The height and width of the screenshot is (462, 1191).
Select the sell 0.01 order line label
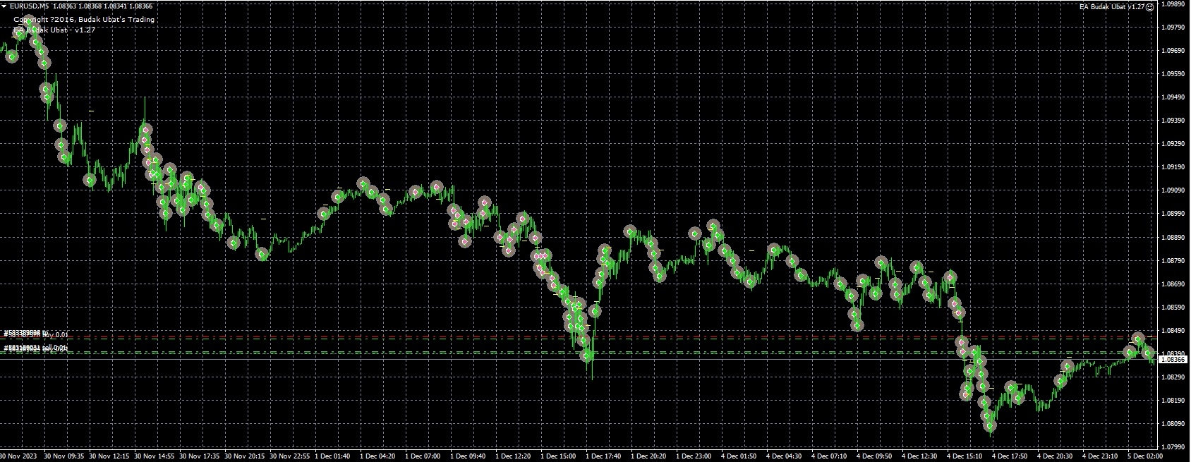point(35,348)
